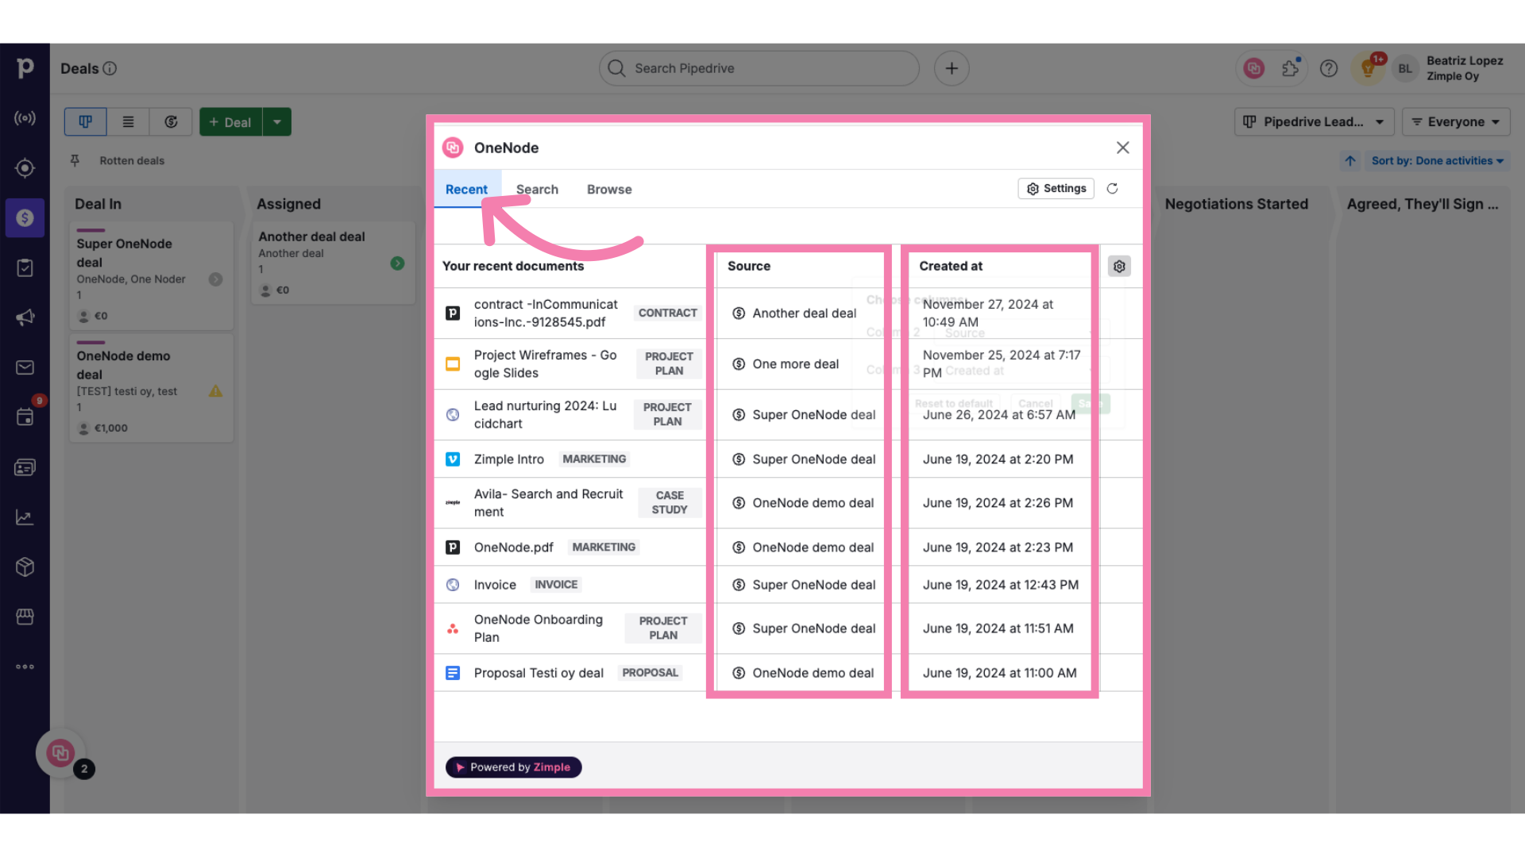This screenshot has width=1525, height=857.
Task: Open the Leads radar icon in sidebar
Action: tap(25, 118)
